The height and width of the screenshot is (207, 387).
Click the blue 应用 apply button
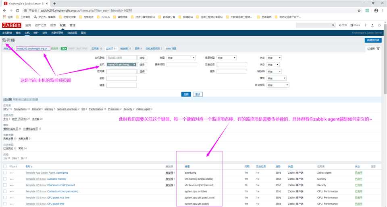click(186, 94)
